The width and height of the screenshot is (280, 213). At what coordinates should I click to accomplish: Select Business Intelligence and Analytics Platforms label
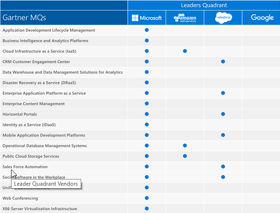[x=45, y=41]
